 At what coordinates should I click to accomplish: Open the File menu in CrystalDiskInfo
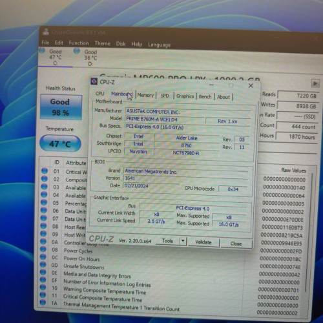click(x=45, y=43)
